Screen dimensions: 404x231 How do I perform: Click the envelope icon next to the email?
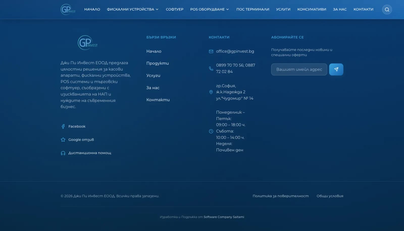[x=211, y=51]
